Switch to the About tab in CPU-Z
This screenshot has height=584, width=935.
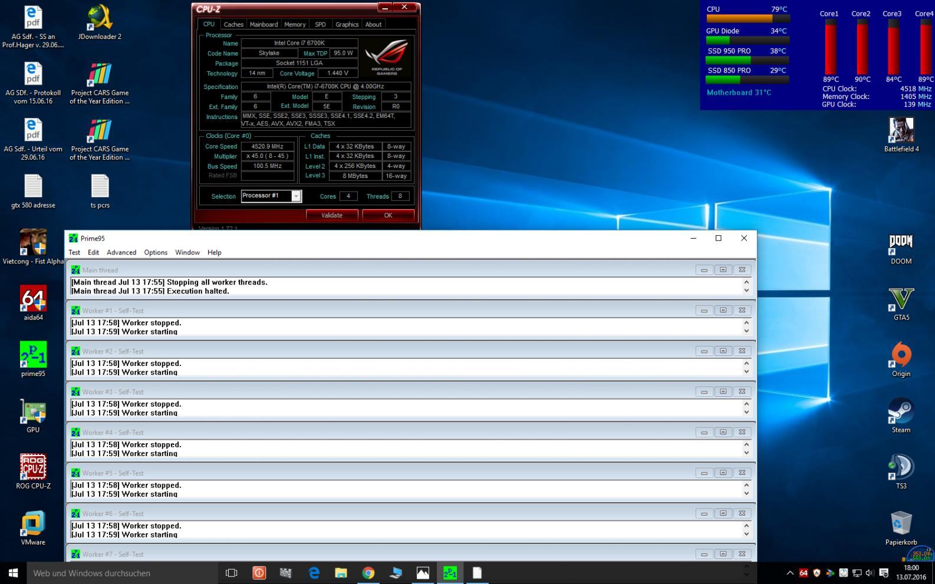[x=373, y=25]
